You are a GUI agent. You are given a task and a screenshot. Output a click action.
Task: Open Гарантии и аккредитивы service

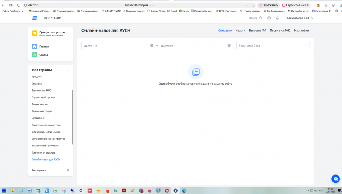[46, 125]
